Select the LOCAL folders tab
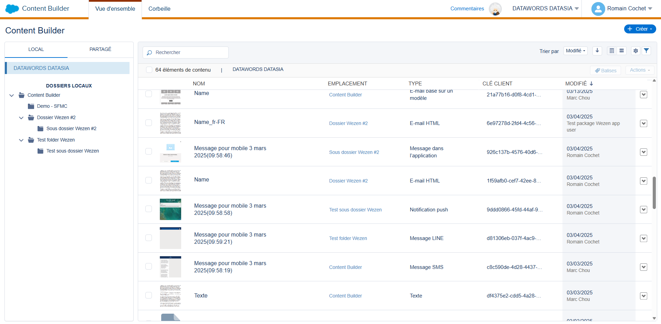The height and width of the screenshot is (324, 661). 36,49
